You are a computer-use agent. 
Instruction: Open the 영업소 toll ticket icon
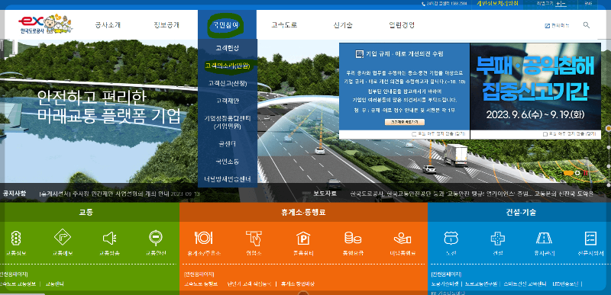[x=254, y=238]
